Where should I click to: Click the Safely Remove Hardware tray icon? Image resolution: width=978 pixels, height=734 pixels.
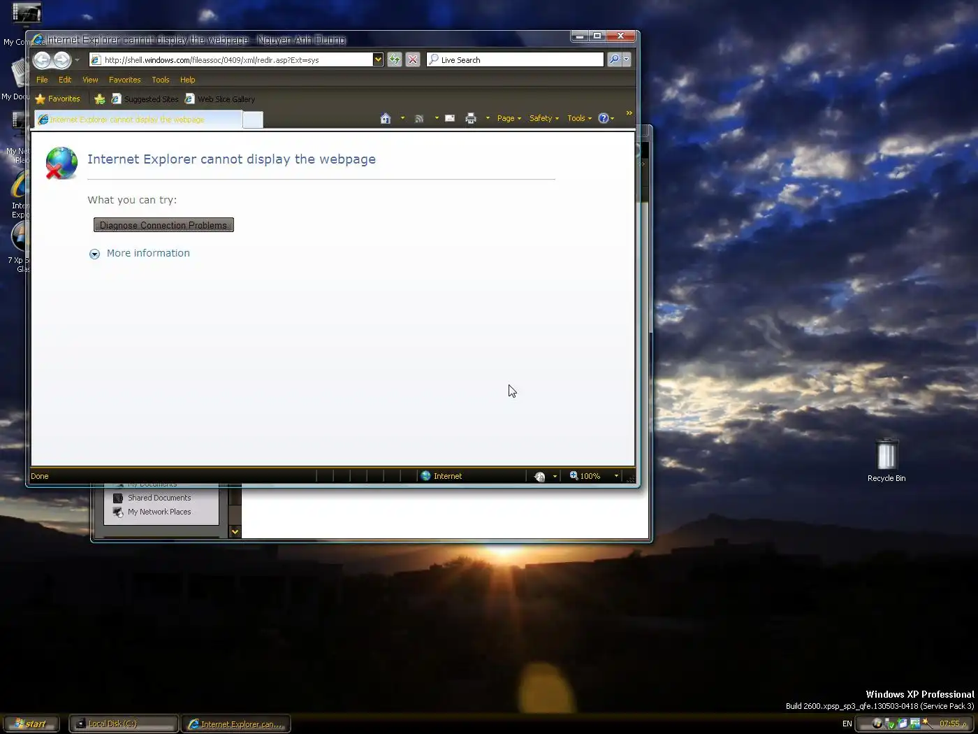890,724
